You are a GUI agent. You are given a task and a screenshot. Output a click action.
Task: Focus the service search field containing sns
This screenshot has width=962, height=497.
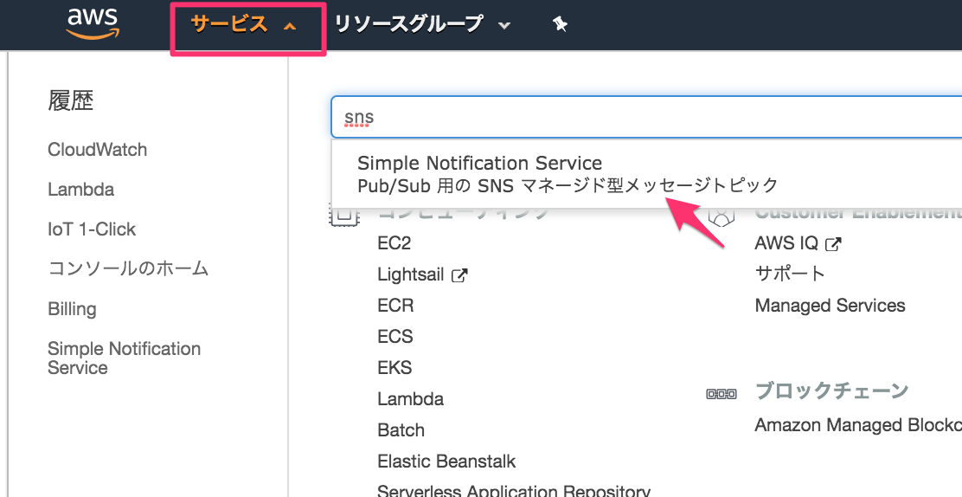646,117
